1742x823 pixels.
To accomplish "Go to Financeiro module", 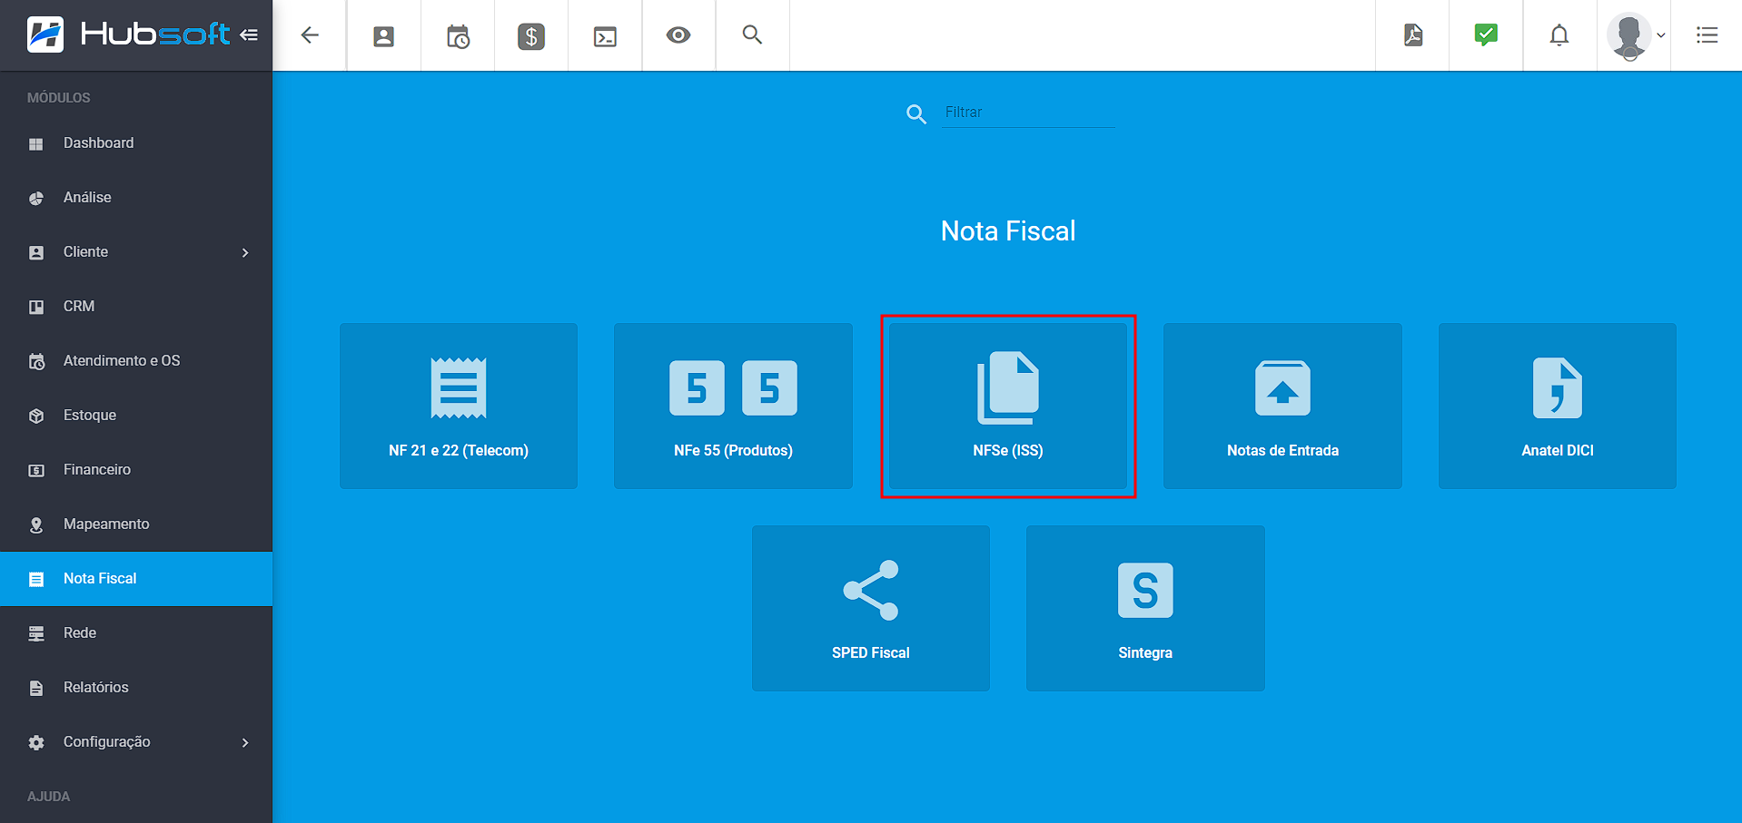I will coord(97,470).
